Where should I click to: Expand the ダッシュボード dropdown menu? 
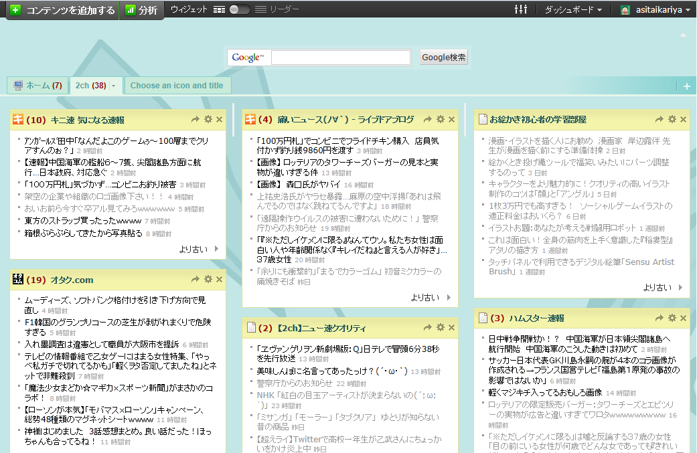pos(572,10)
